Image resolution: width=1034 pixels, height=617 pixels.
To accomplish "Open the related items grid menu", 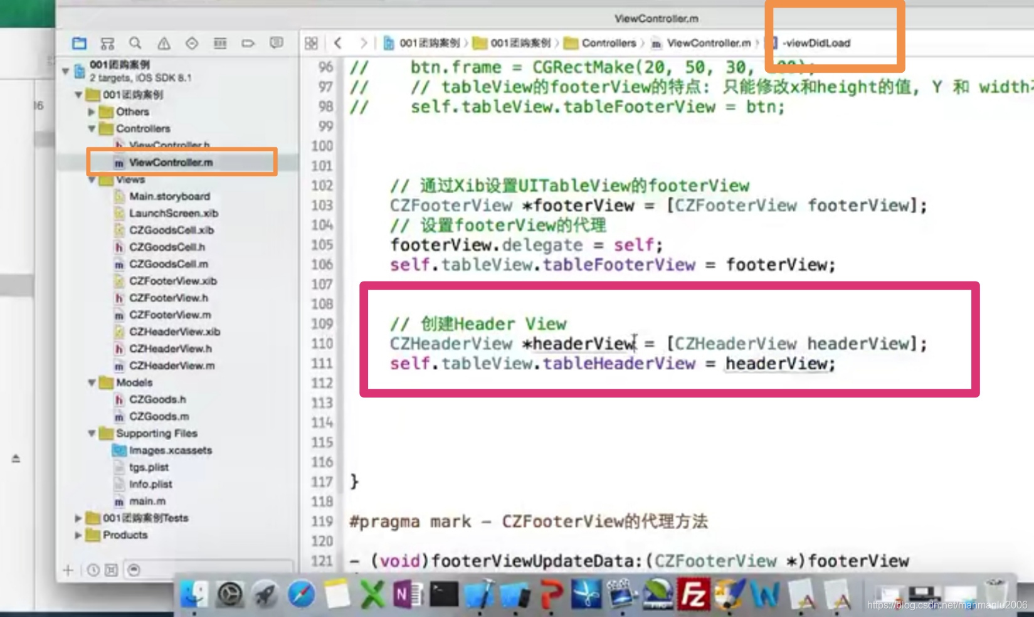I will pos(311,43).
